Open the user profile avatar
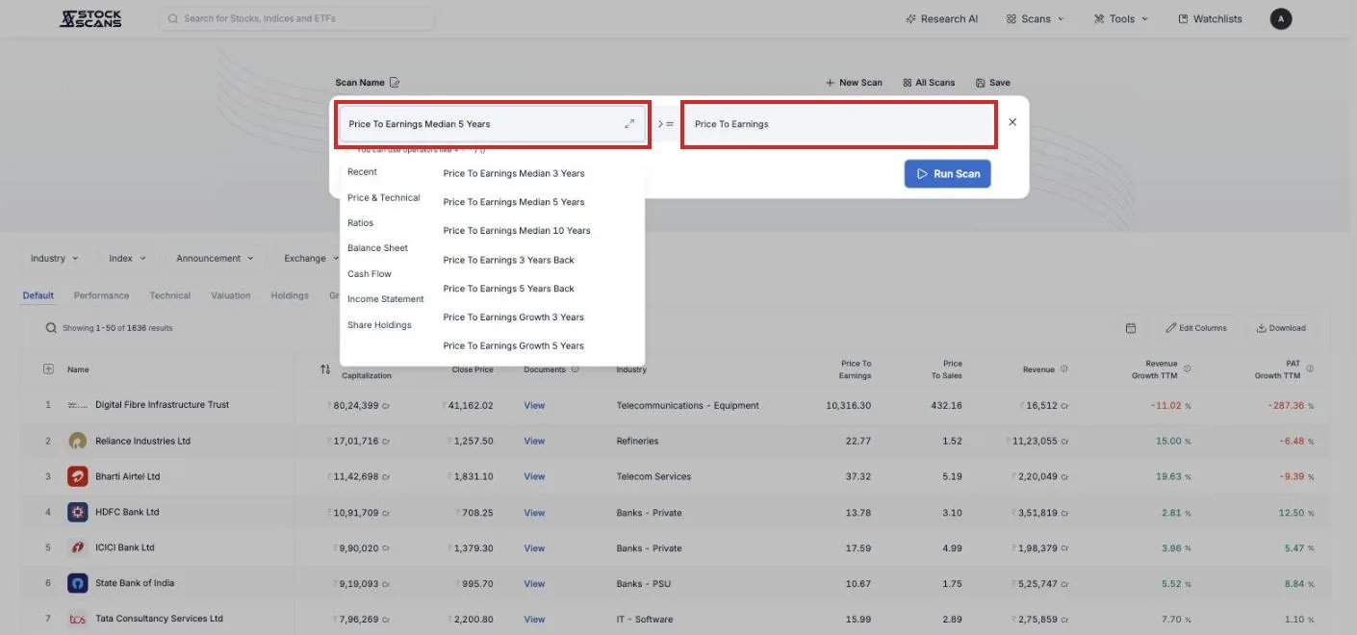The height and width of the screenshot is (635, 1357). click(x=1280, y=18)
